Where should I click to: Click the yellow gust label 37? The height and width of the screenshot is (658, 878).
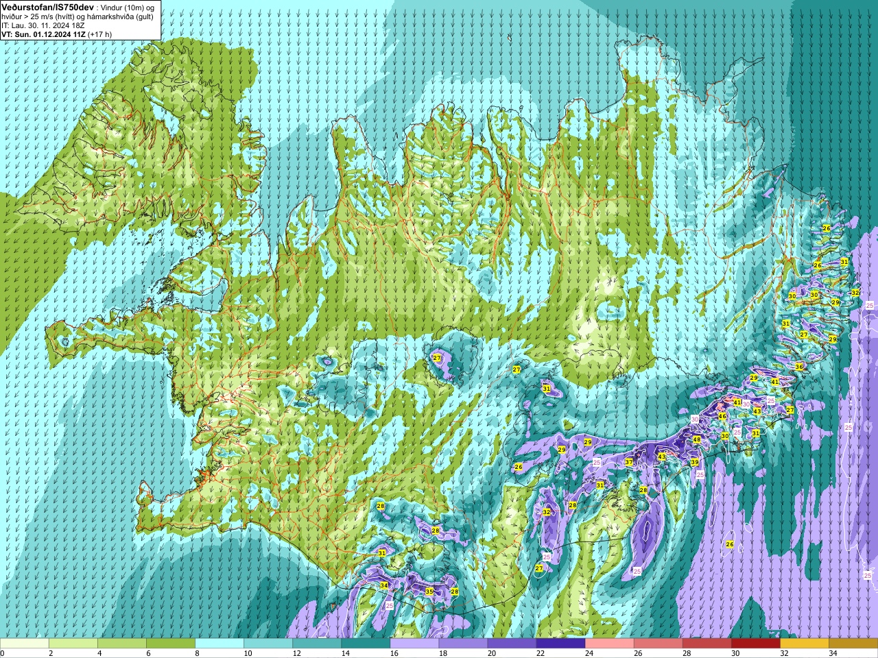point(629,462)
